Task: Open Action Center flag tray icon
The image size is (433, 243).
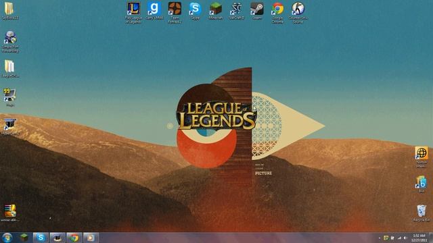Action: coord(392,238)
